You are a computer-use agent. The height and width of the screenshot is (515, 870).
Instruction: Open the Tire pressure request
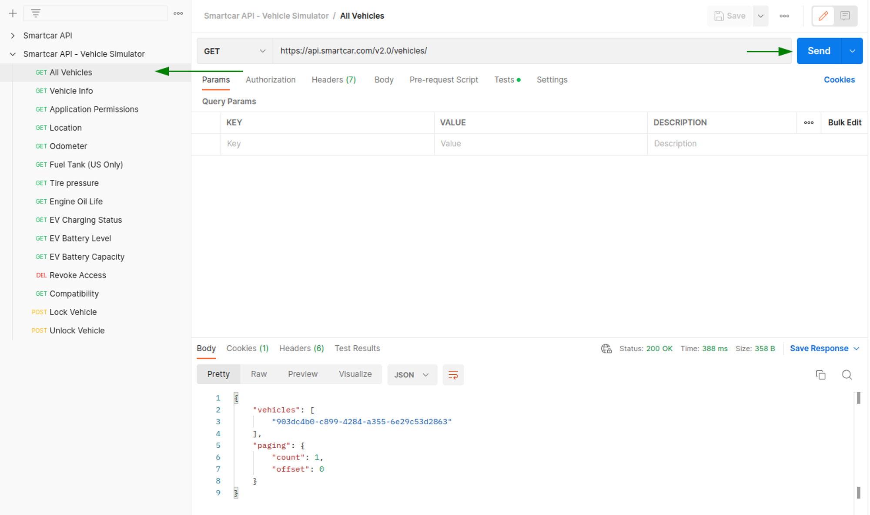[x=95, y=183]
